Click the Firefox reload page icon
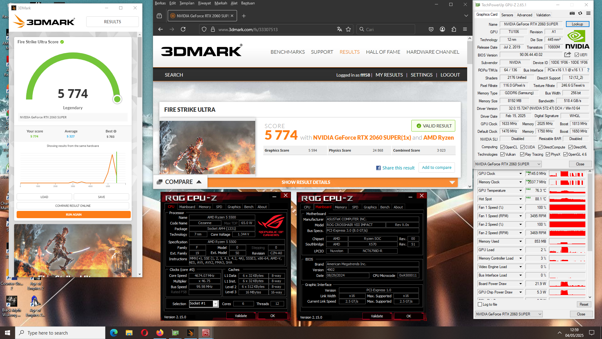 coord(183,29)
